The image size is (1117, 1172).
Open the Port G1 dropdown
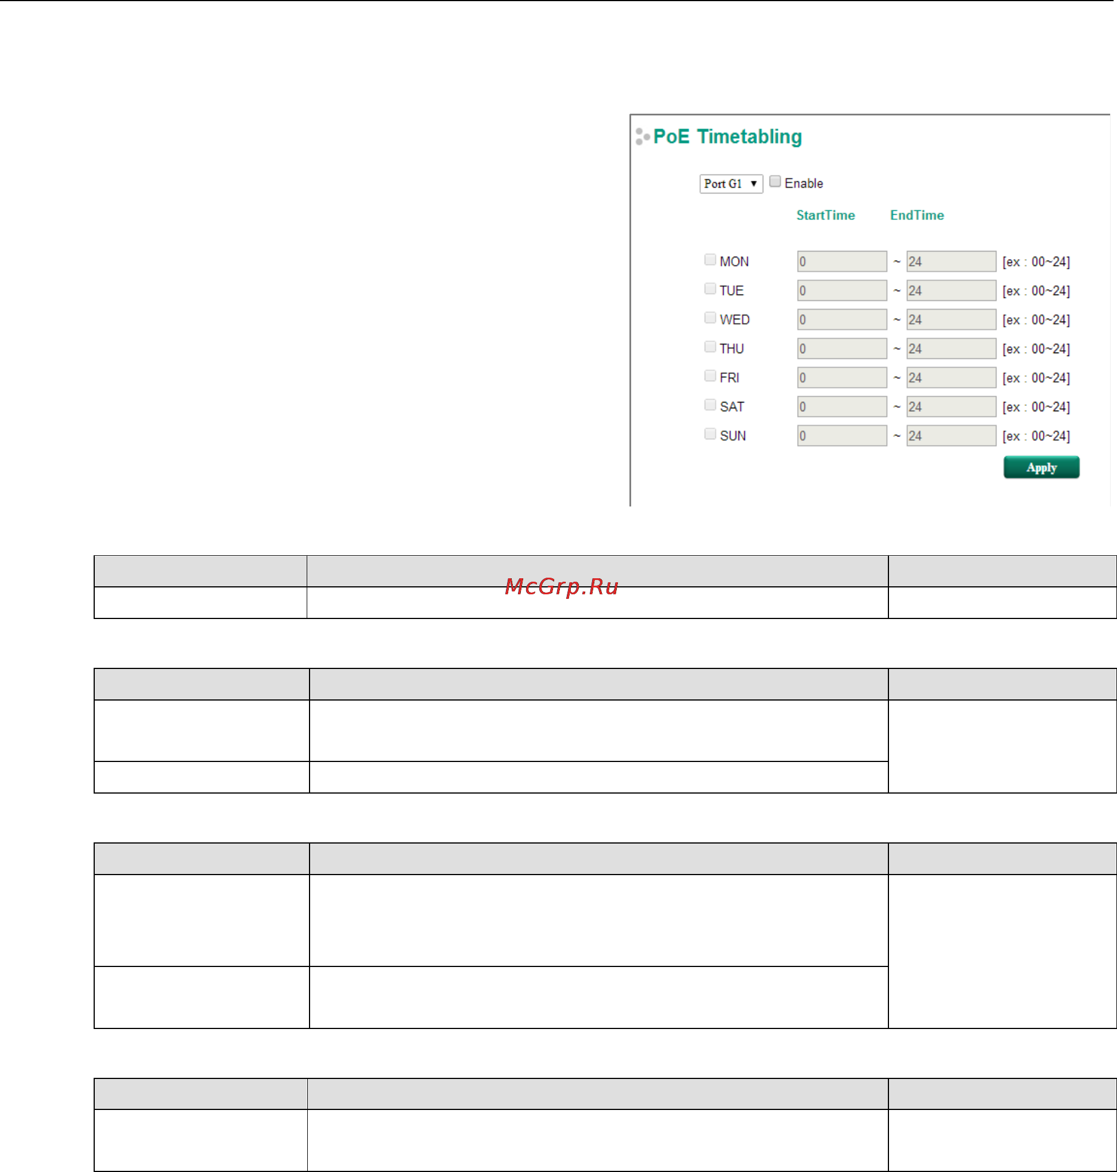click(x=731, y=183)
